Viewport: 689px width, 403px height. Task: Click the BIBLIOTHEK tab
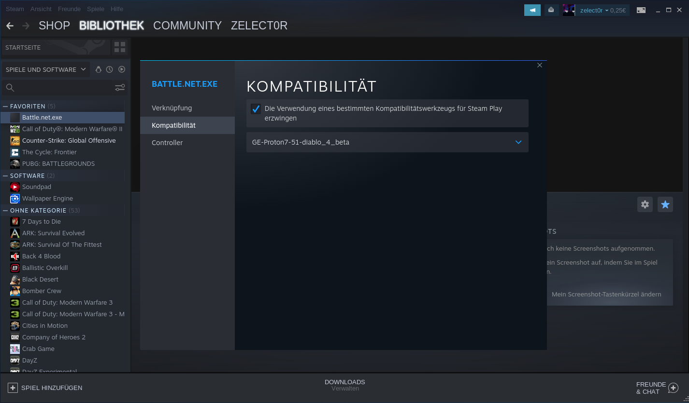(x=112, y=26)
